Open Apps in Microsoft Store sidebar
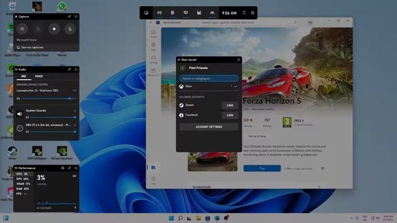Viewport: 397px width, 223px height. pos(153,46)
